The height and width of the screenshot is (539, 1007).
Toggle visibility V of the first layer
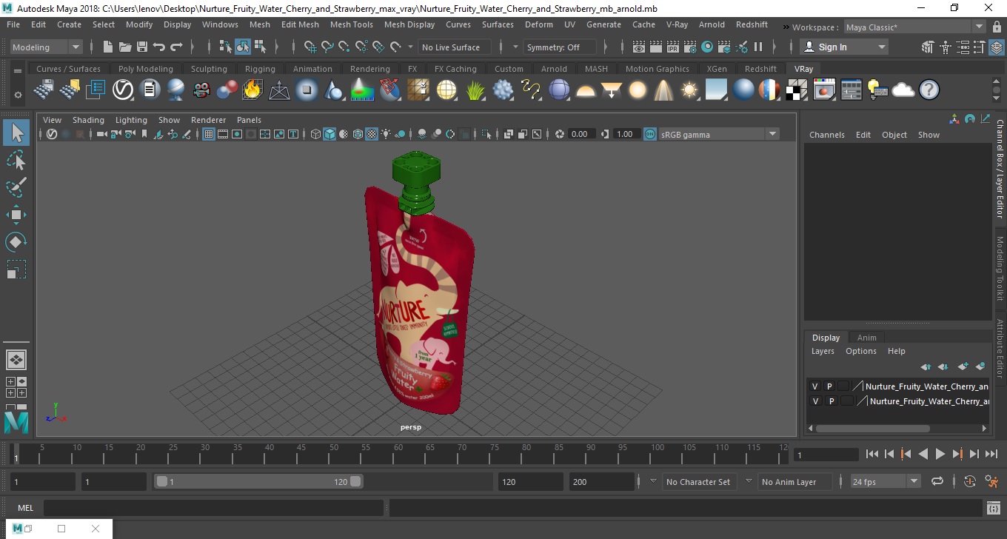click(x=815, y=386)
